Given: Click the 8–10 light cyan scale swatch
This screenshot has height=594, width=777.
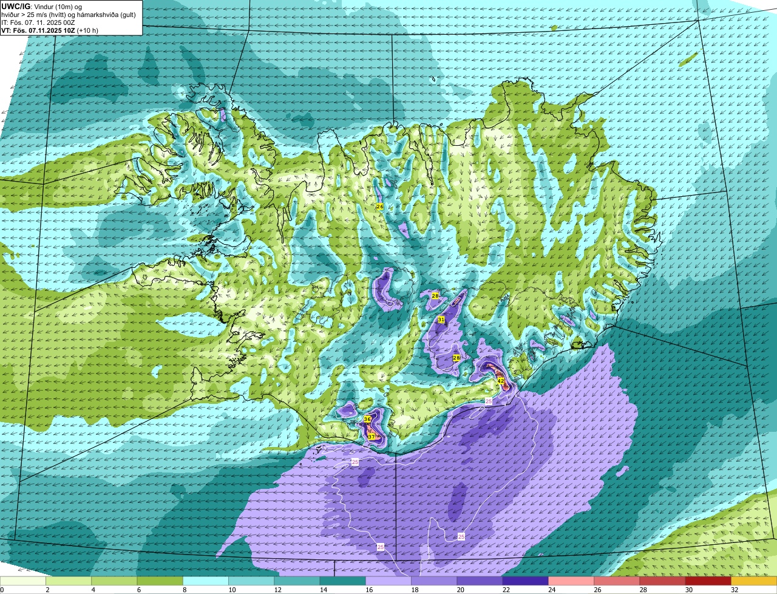Looking at the screenshot, I should click(206, 581).
